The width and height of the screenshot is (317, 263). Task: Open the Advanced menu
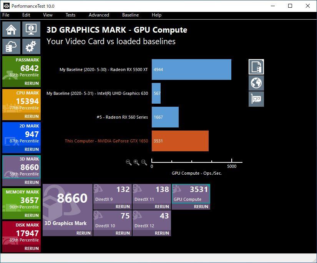click(99, 15)
